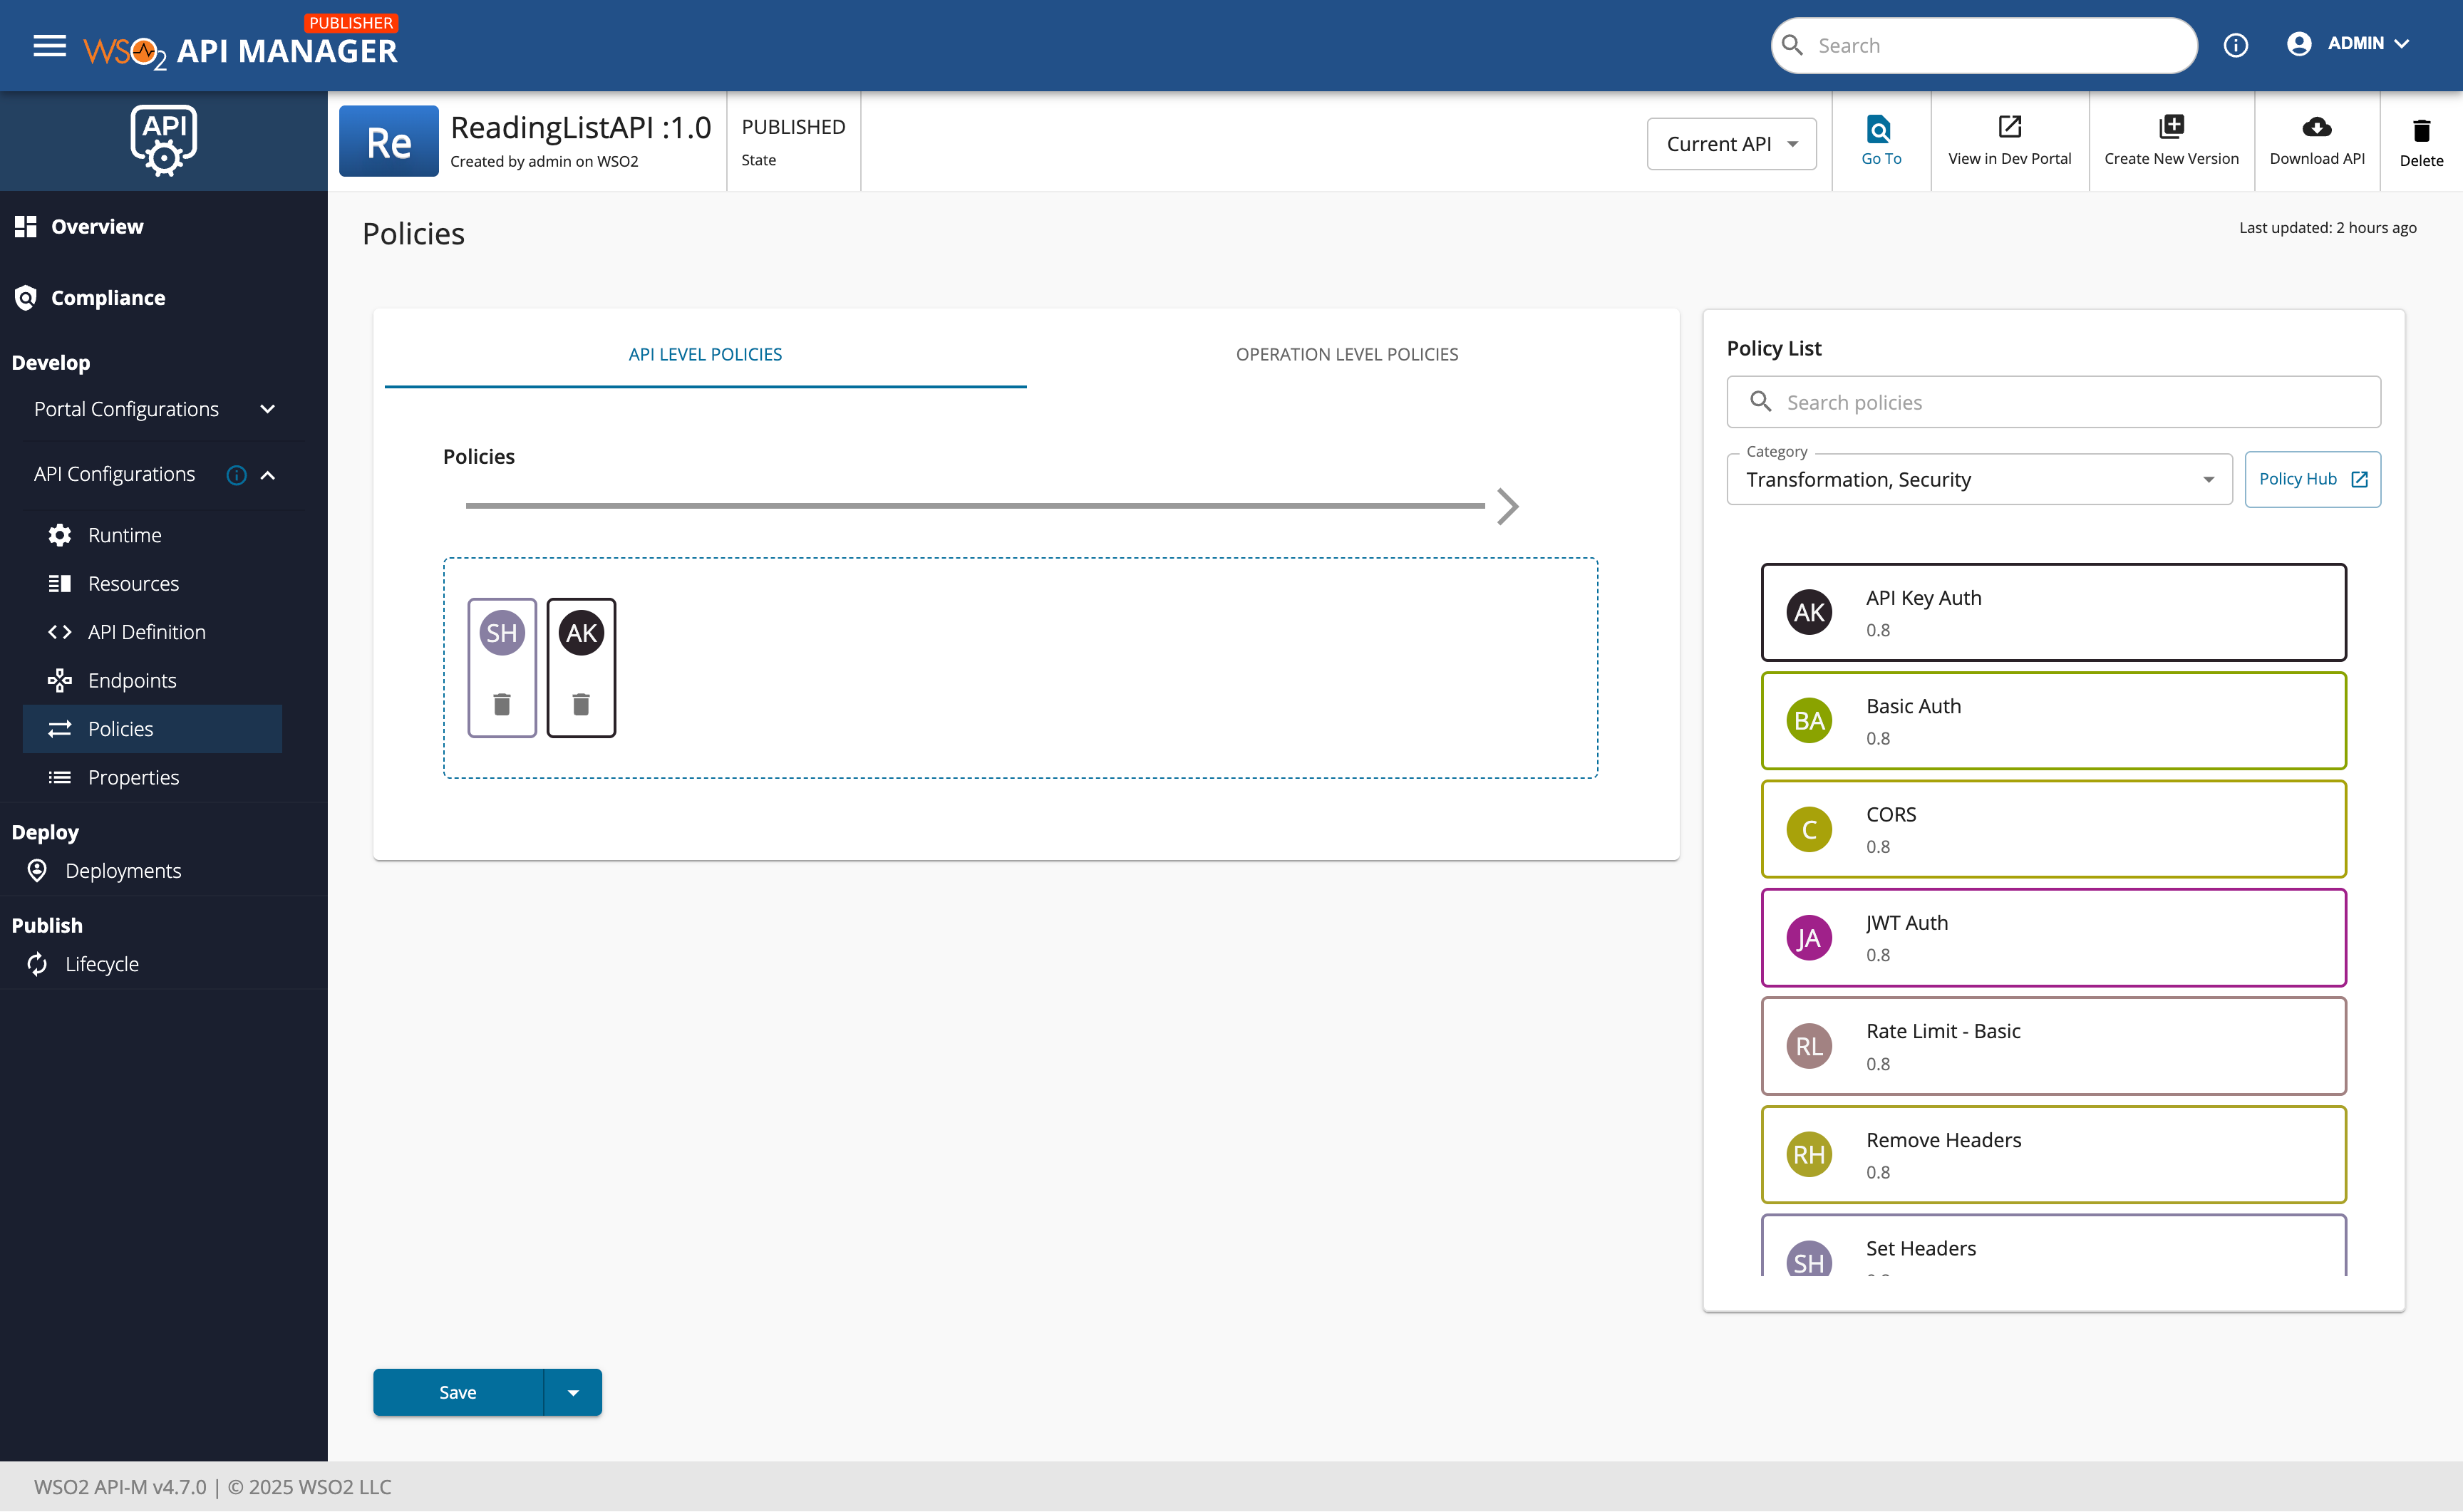This screenshot has width=2463, height=1512.
Task: Select Set Headers policy card
Action: pos(2053,1245)
